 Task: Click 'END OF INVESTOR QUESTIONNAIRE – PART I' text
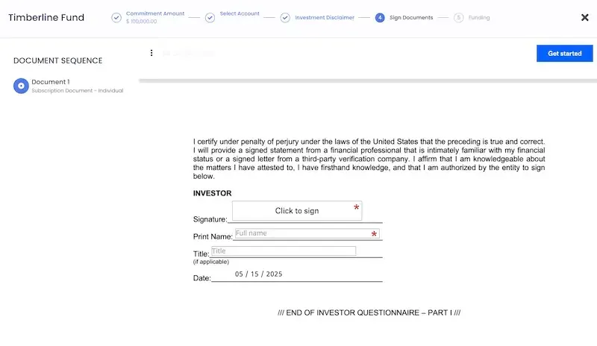pos(369,312)
